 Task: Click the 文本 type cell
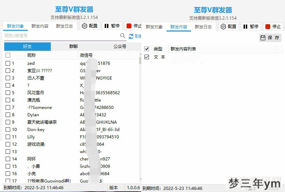[160, 57]
